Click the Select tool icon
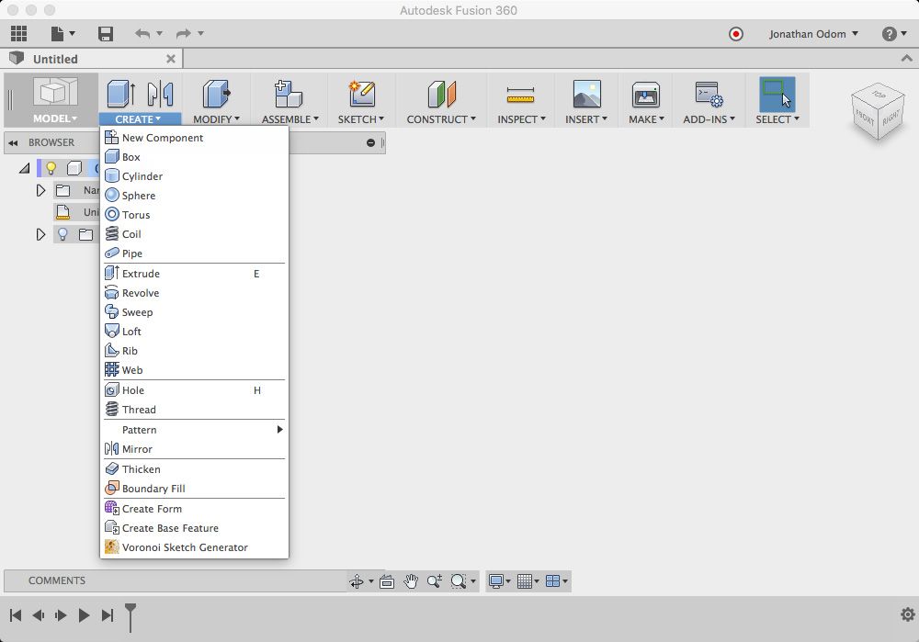Viewport: 919px width, 642px height. click(777, 95)
